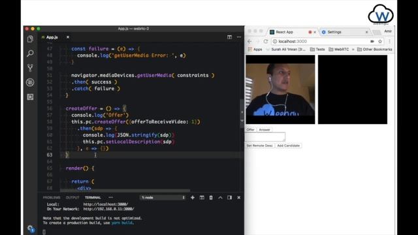Switch to the Problems panel tab
418x235 pixels.
click(52, 197)
